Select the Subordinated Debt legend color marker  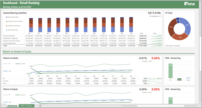pos(7,17)
